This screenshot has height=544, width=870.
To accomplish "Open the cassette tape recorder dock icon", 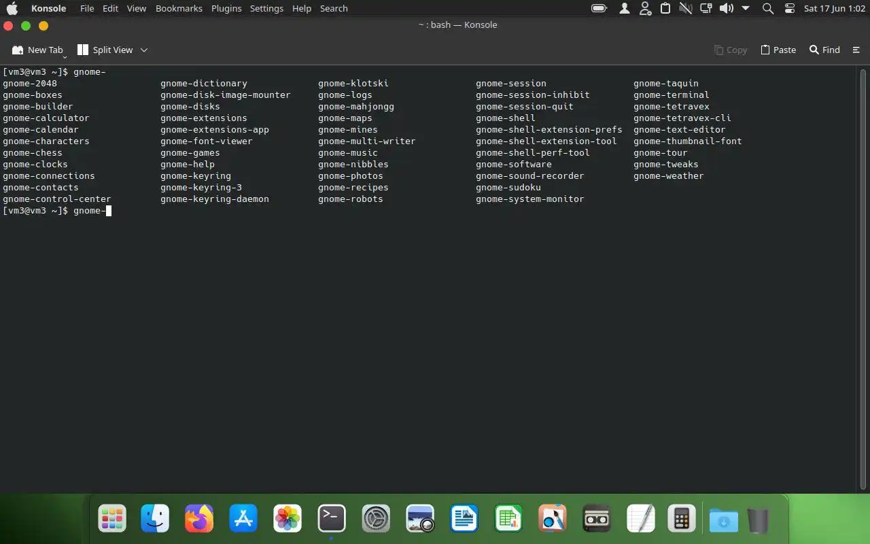I will coord(597,519).
